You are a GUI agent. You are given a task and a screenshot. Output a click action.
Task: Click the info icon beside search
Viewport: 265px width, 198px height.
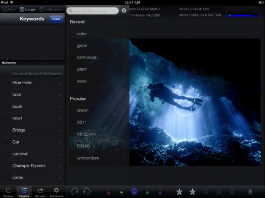(124, 11)
